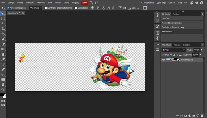Open the search icon in menu bar
The image size is (207, 118).
coord(91,3)
